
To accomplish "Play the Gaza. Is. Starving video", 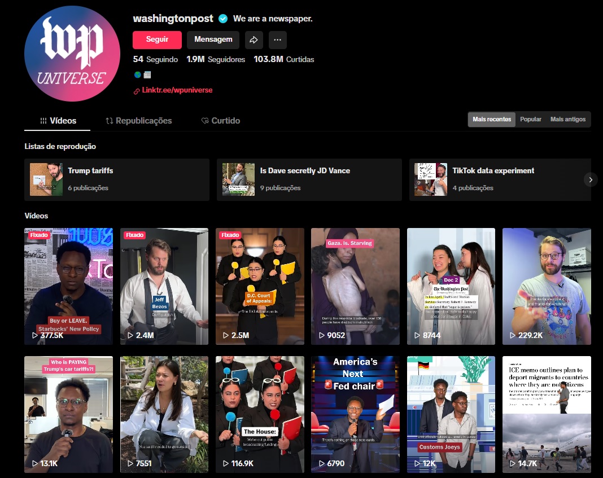I will [355, 286].
